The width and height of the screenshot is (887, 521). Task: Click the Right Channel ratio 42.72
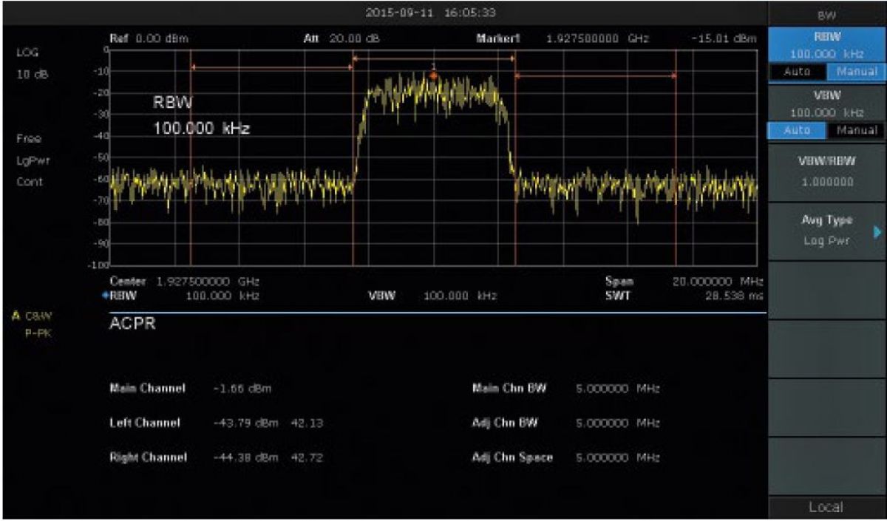coord(307,457)
